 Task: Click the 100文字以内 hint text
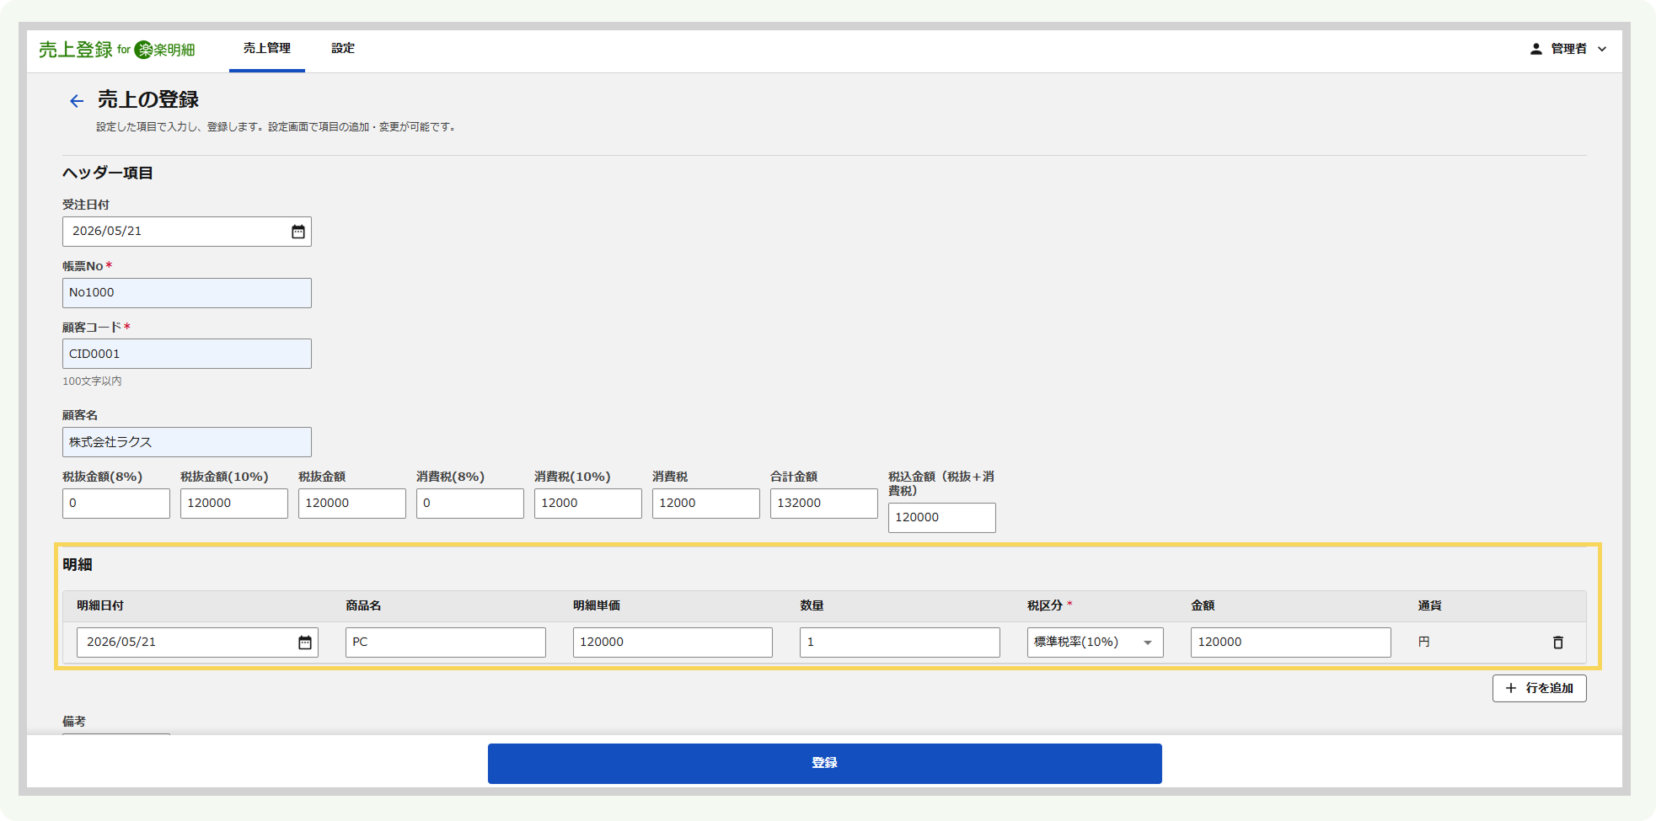coord(92,381)
